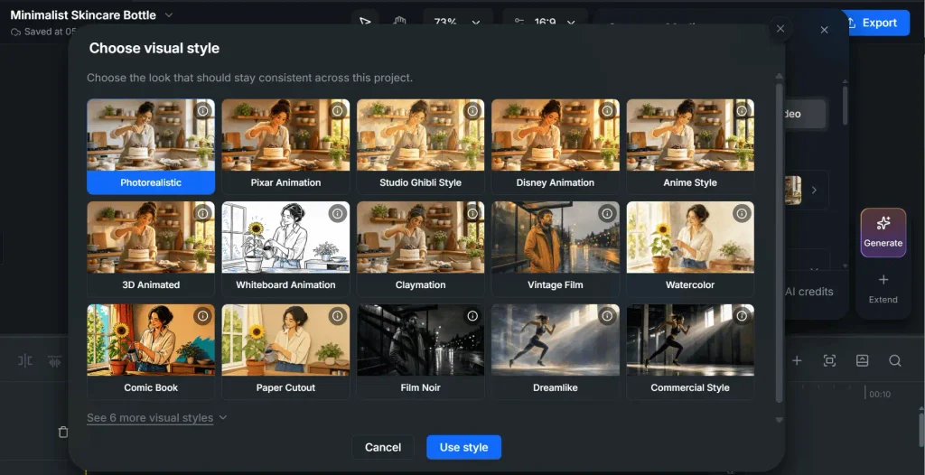Click the timeline search magnifier icon
Image resolution: width=925 pixels, height=475 pixels.
(895, 360)
